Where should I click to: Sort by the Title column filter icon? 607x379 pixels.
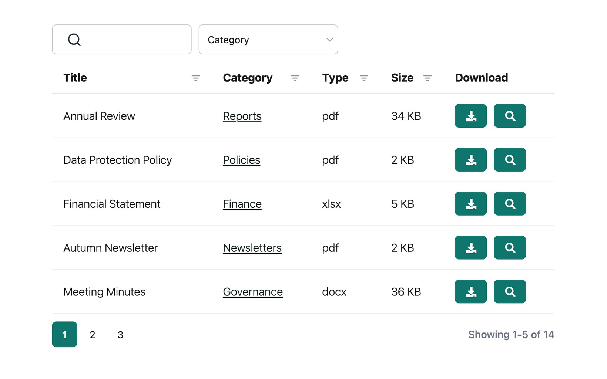tap(195, 78)
